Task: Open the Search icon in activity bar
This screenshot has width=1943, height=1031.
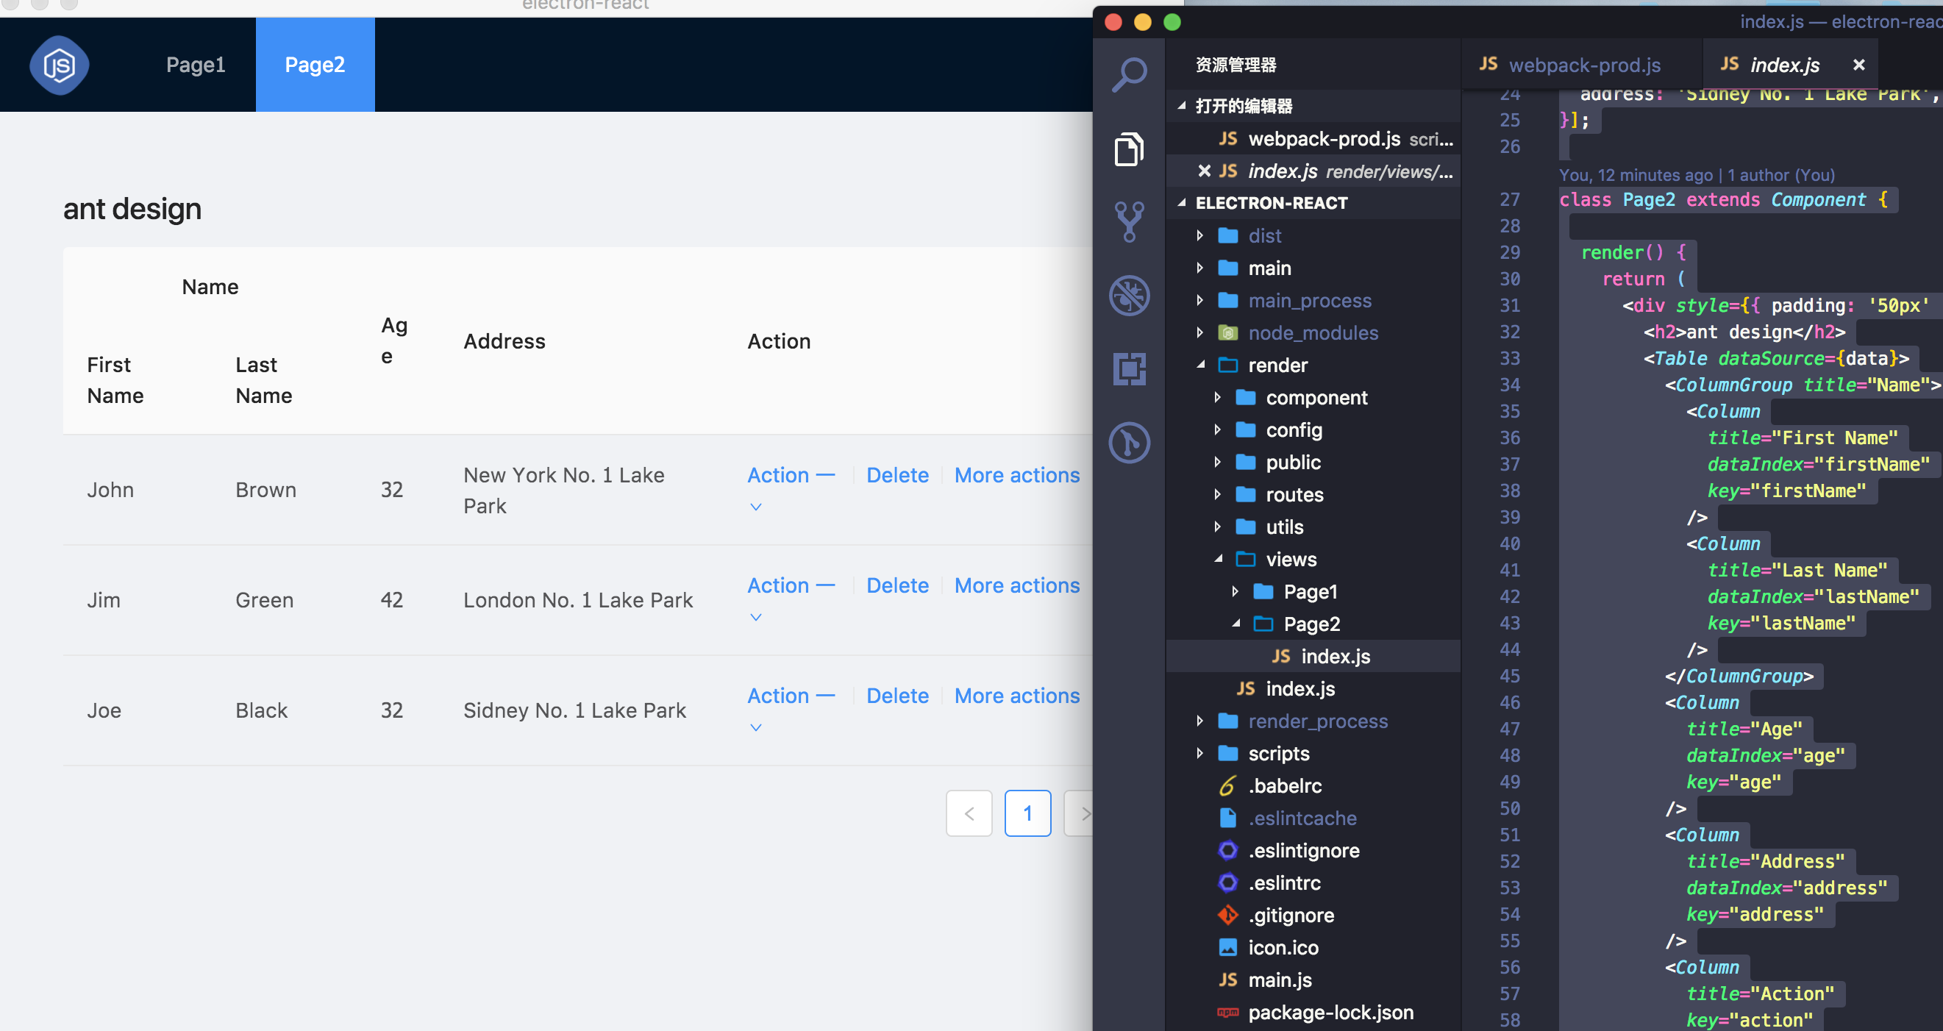Action: 1129,74
